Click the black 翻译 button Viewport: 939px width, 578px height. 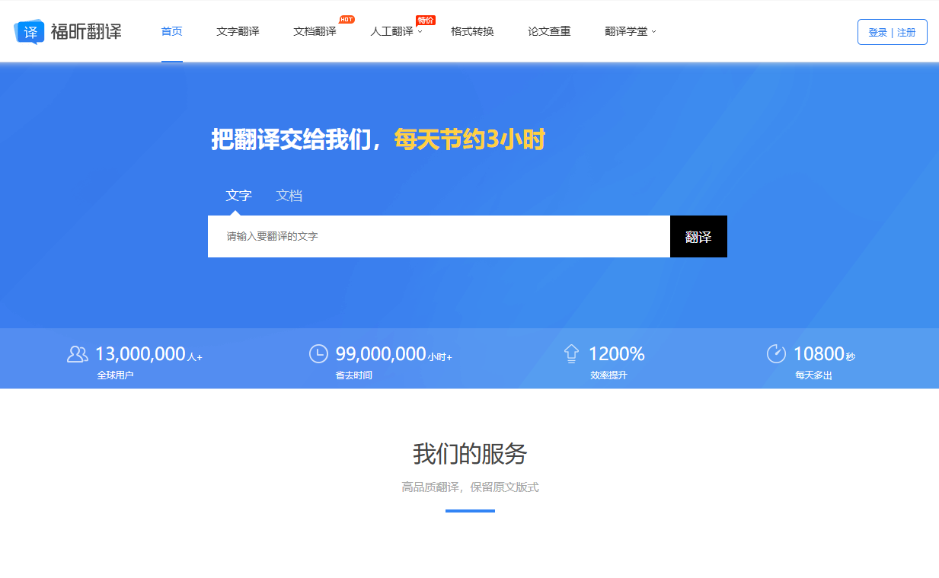698,236
